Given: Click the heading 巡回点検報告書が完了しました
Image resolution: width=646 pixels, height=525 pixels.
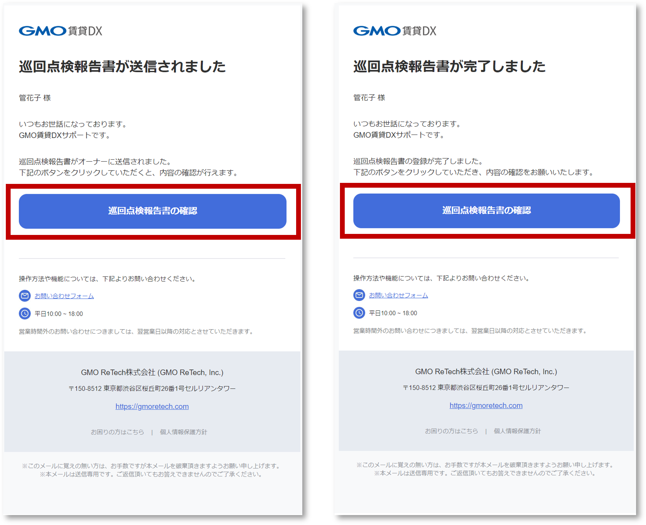Looking at the screenshot, I should (449, 66).
